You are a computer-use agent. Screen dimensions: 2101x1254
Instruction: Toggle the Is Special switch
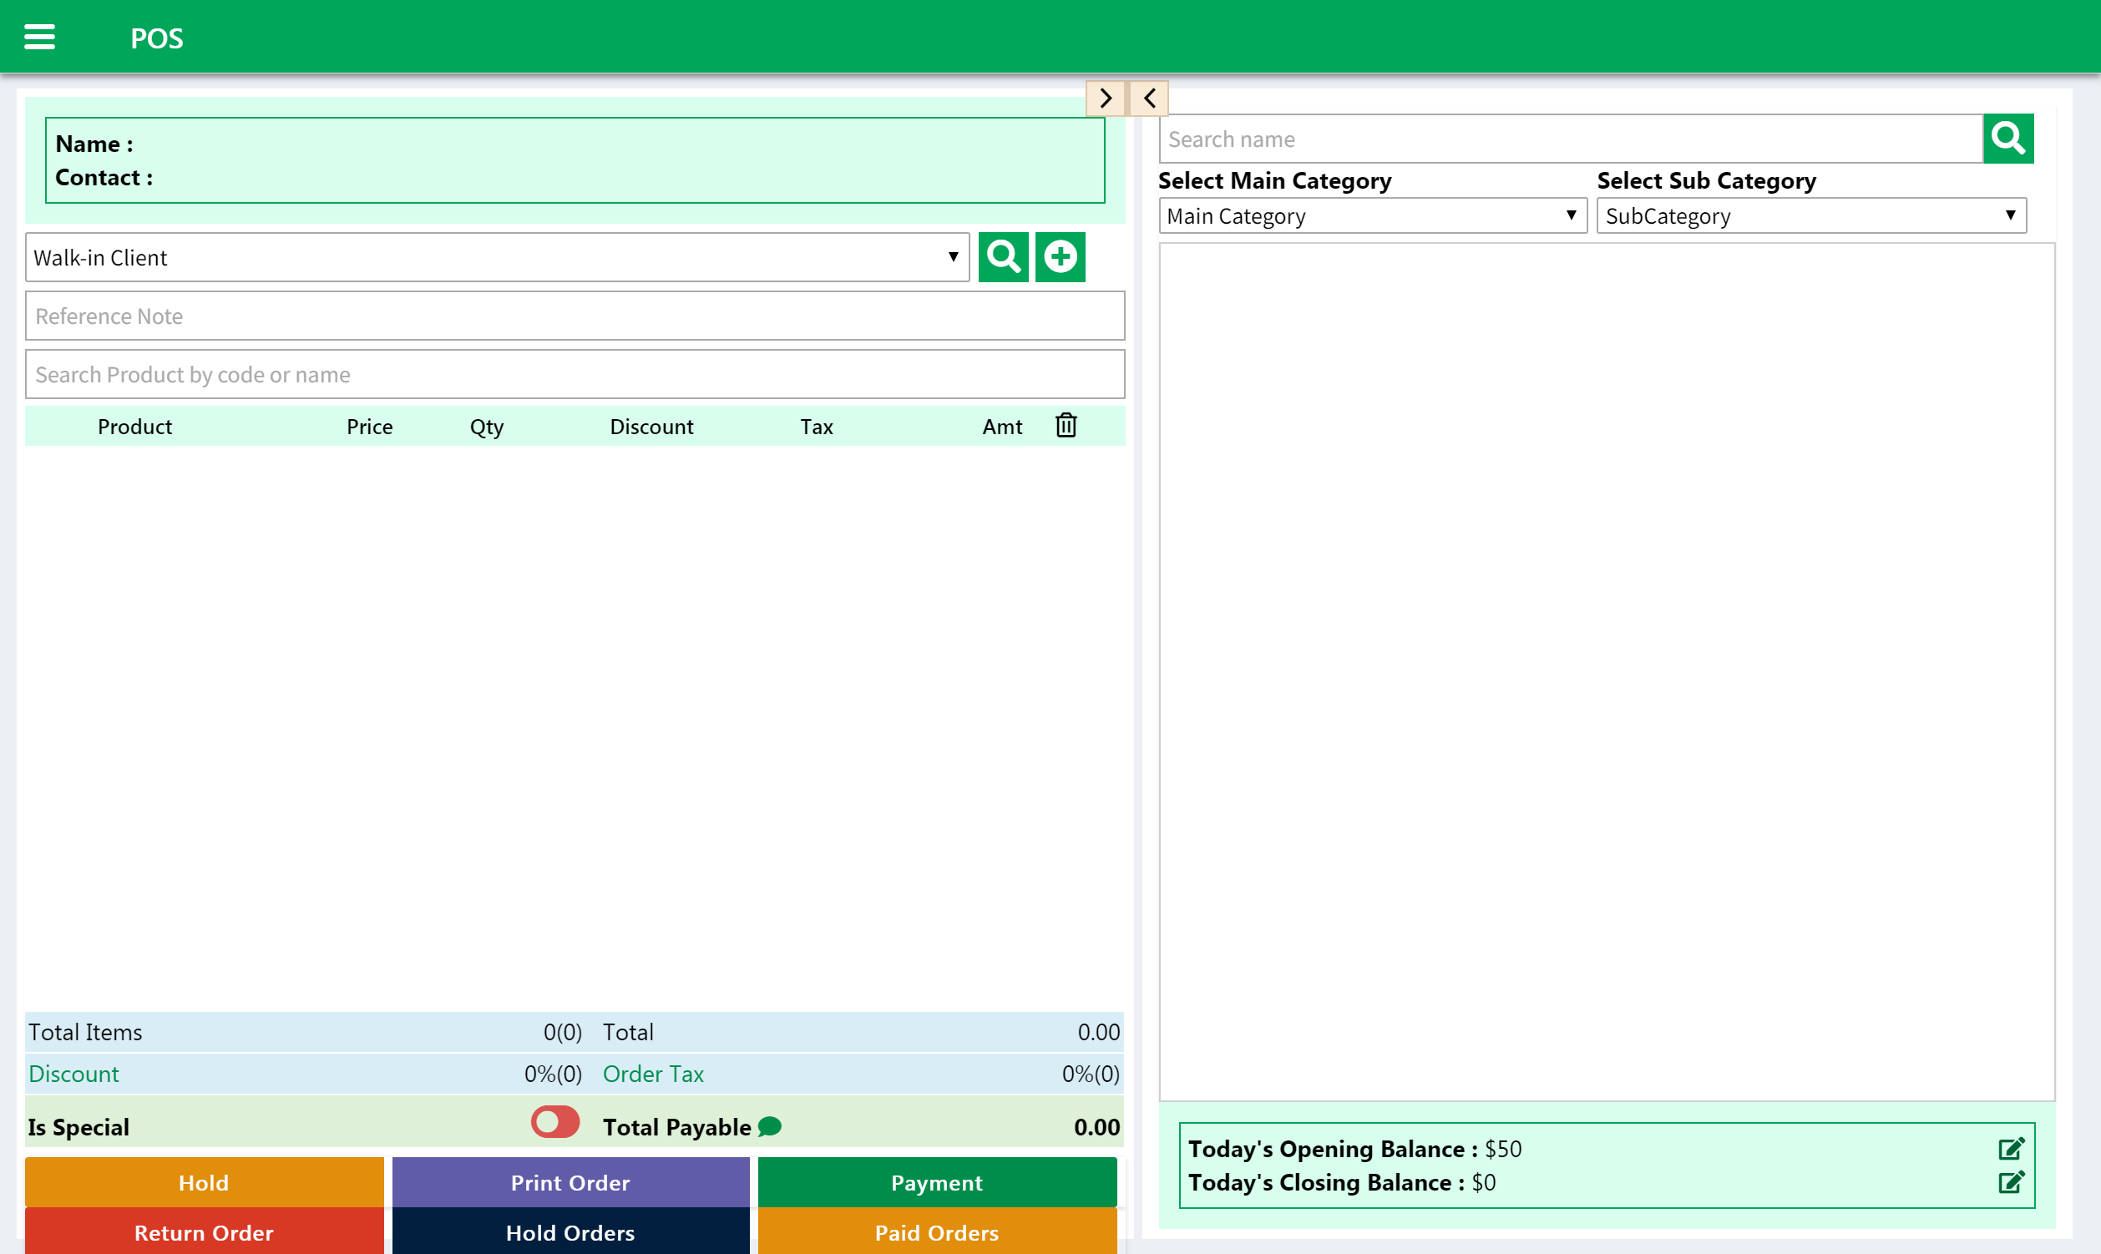(555, 1122)
